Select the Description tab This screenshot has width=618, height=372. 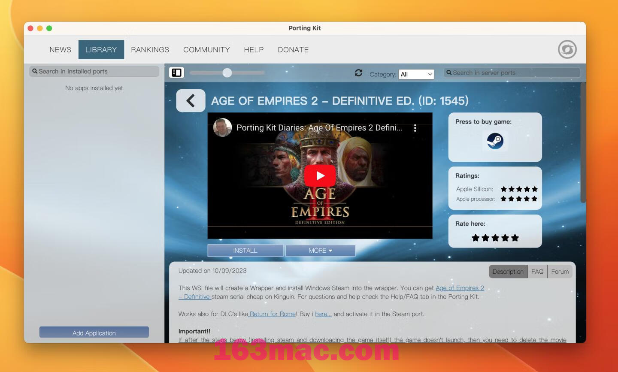coord(508,272)
